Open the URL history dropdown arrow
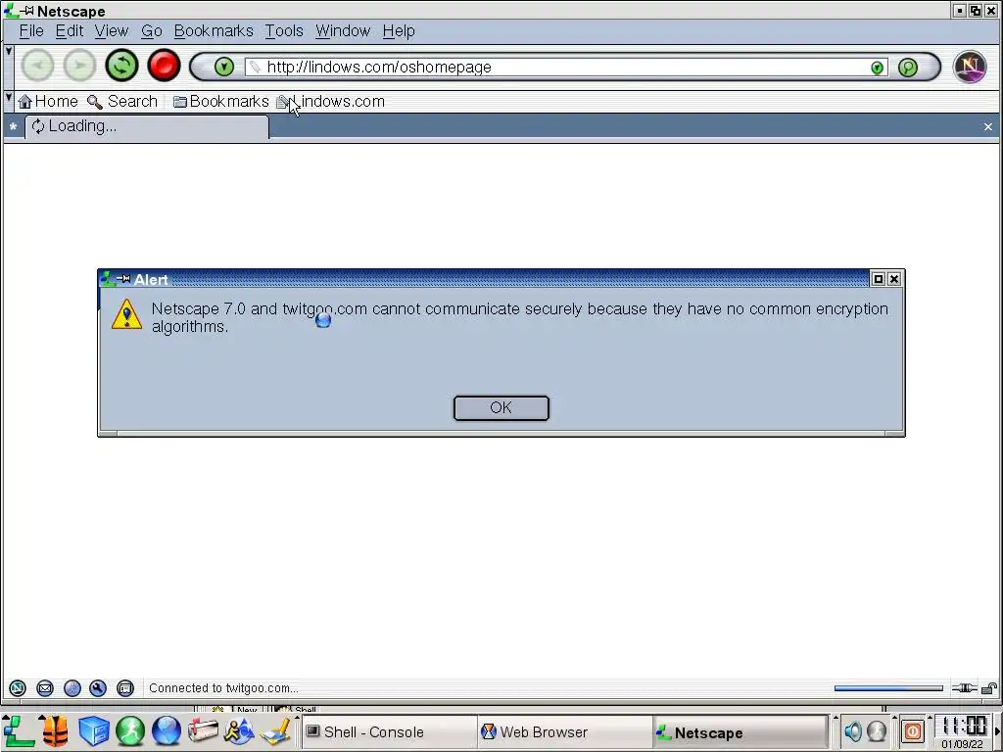 coord(877,68)
